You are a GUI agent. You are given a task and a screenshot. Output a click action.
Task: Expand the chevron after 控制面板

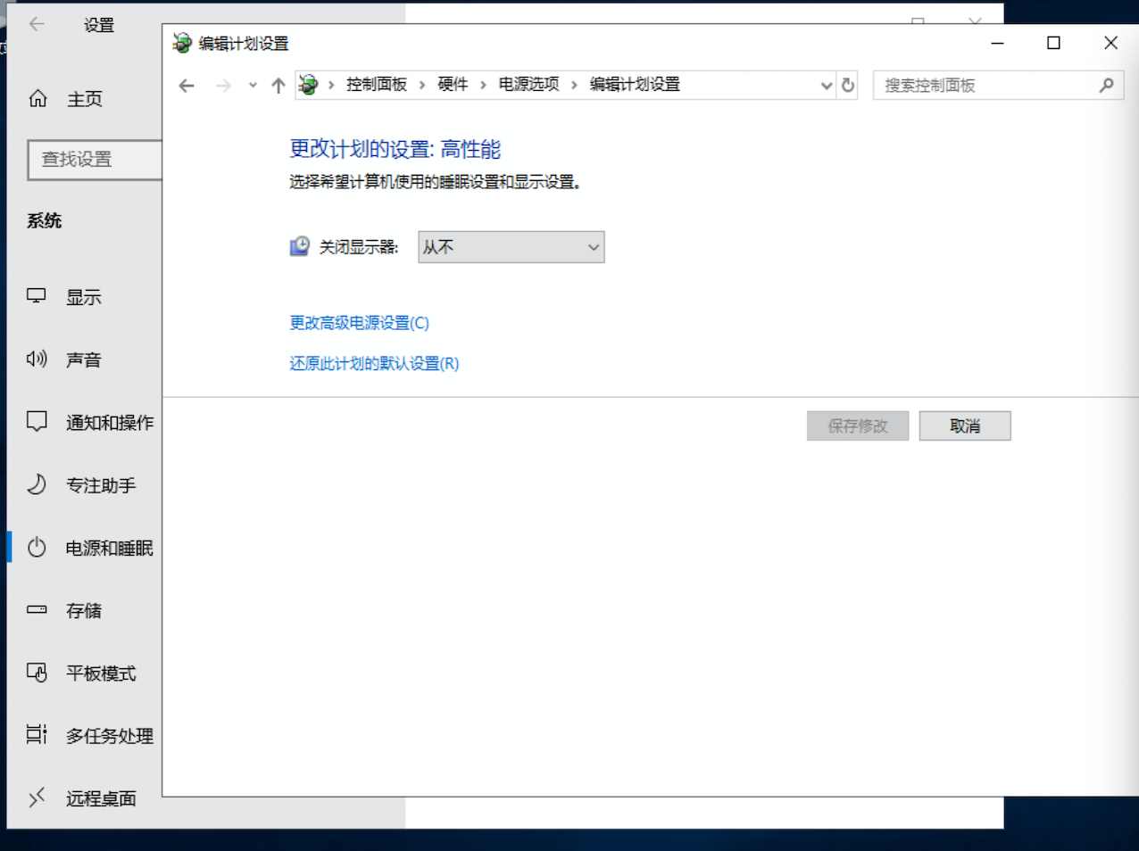point(422,86)
